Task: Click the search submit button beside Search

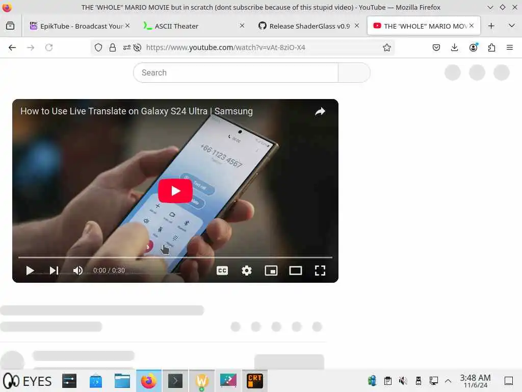Action: tap(354, 72)
